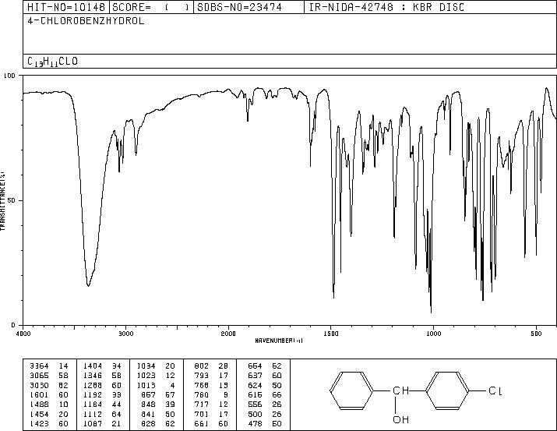
Task: Click the CL substituent label in structure
Action: pyautogui.click(x=495, y=391)
